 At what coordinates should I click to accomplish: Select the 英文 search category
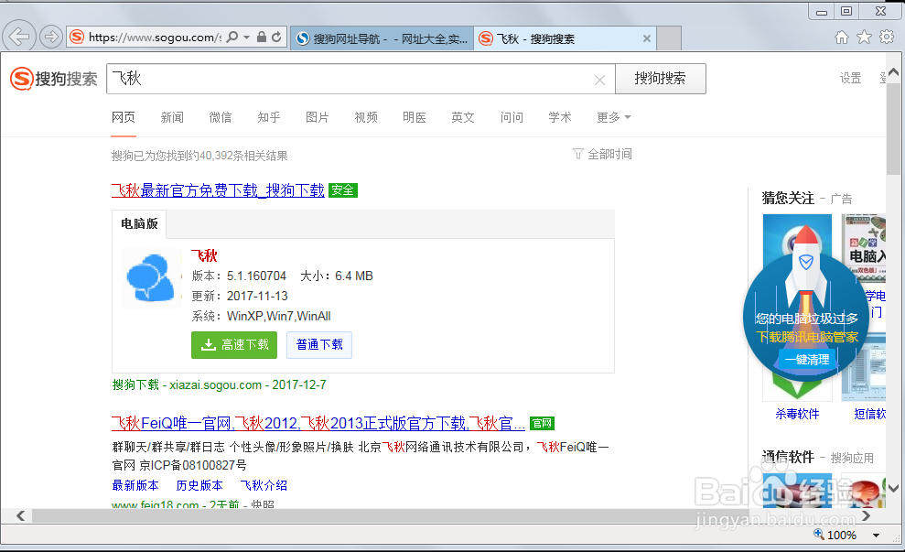point(463,117)
